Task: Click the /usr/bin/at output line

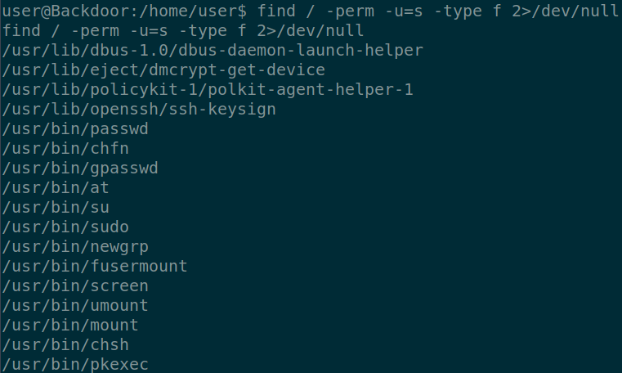Action: [56, 187]
